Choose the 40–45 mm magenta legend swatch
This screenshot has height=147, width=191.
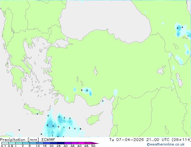[x=82, y=143]
